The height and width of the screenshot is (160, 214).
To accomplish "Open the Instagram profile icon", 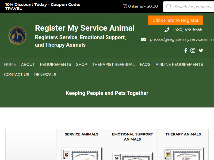I will click(x=193, y=50).
